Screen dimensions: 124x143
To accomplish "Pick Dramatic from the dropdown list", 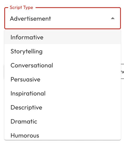I will [x=63, y=121].
